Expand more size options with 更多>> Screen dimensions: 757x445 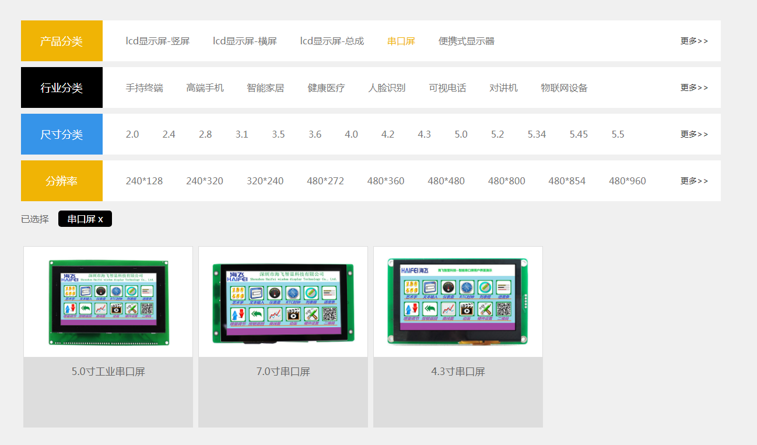coord(693,134)
